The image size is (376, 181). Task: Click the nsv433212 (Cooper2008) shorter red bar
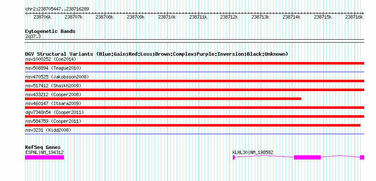pos(163,99)
